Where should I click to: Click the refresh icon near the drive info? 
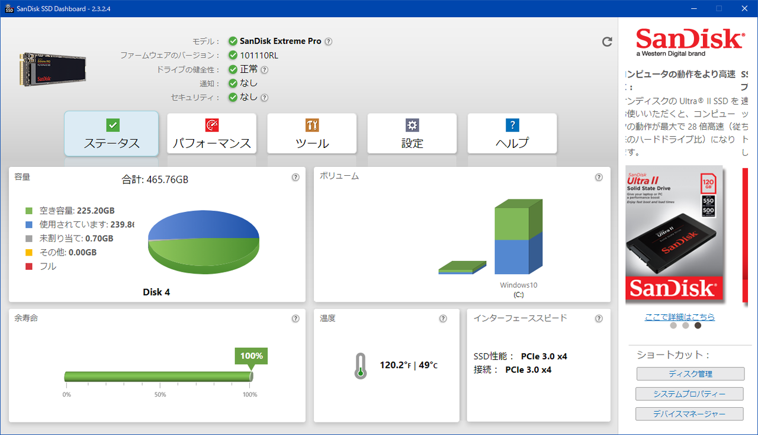pyautogui.click(x=607, y=41)
